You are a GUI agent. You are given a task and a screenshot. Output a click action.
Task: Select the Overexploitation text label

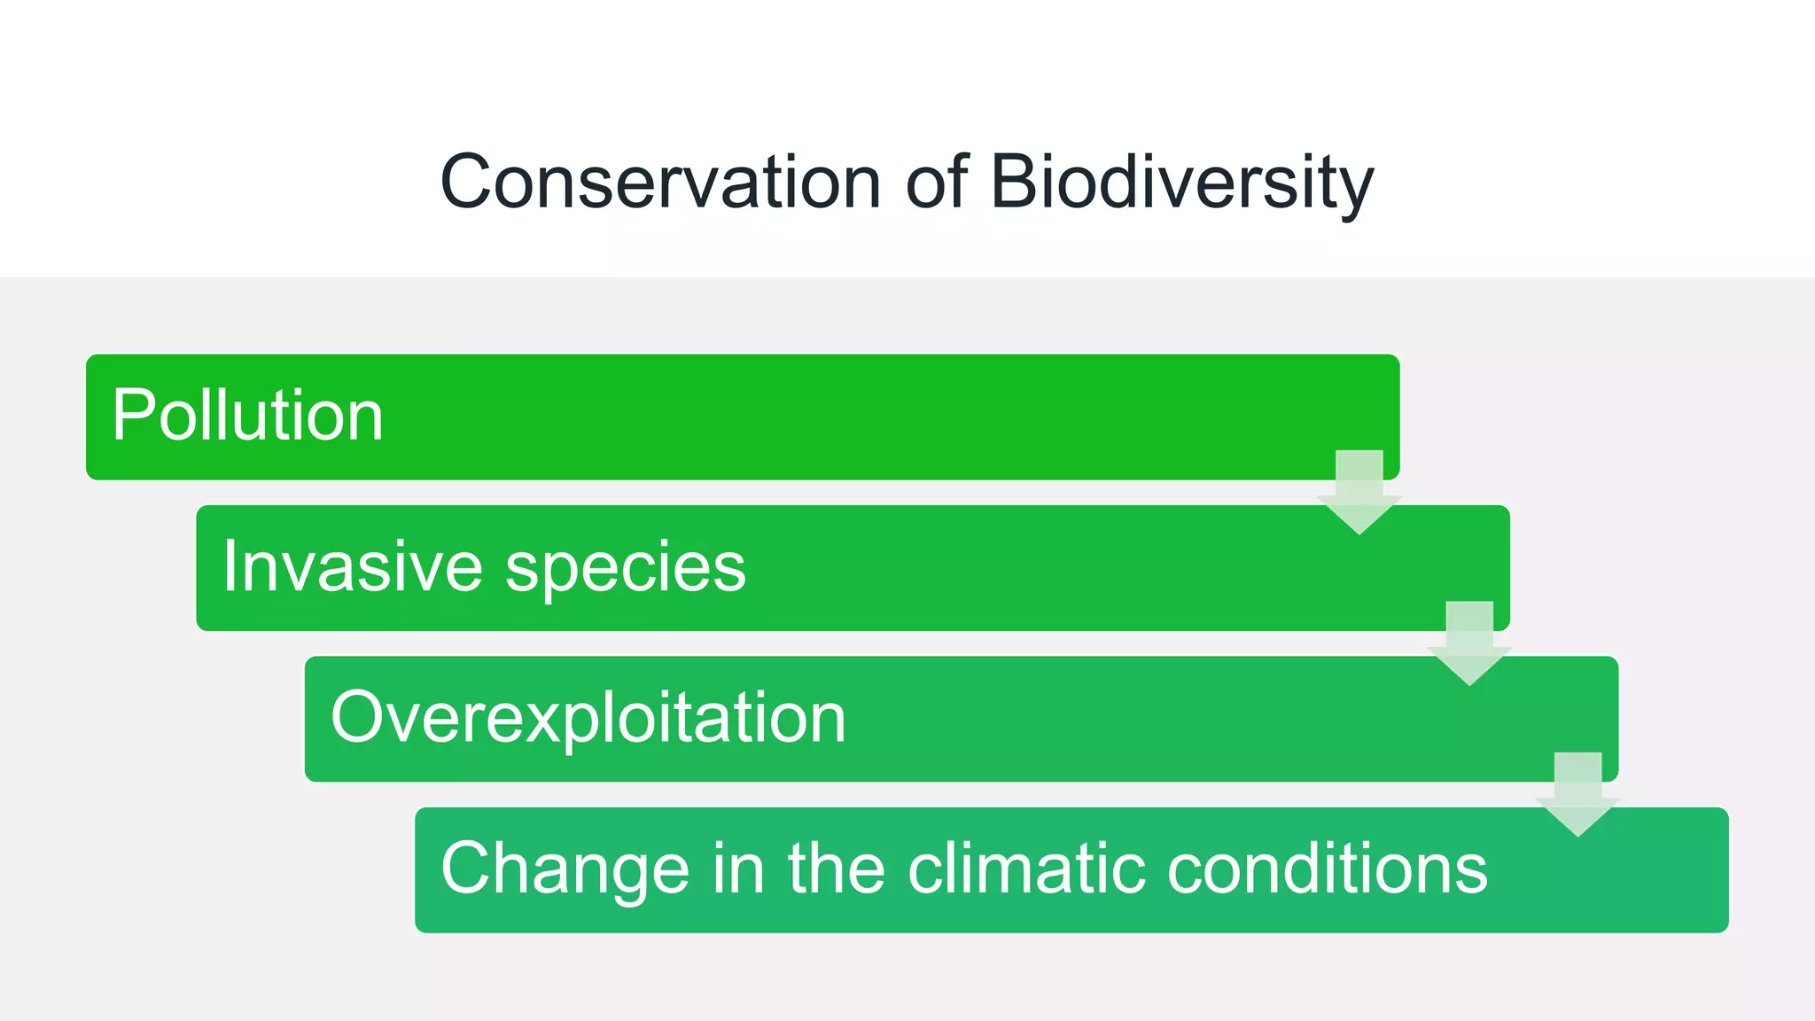pyautogui.click(x=588, y=717)
